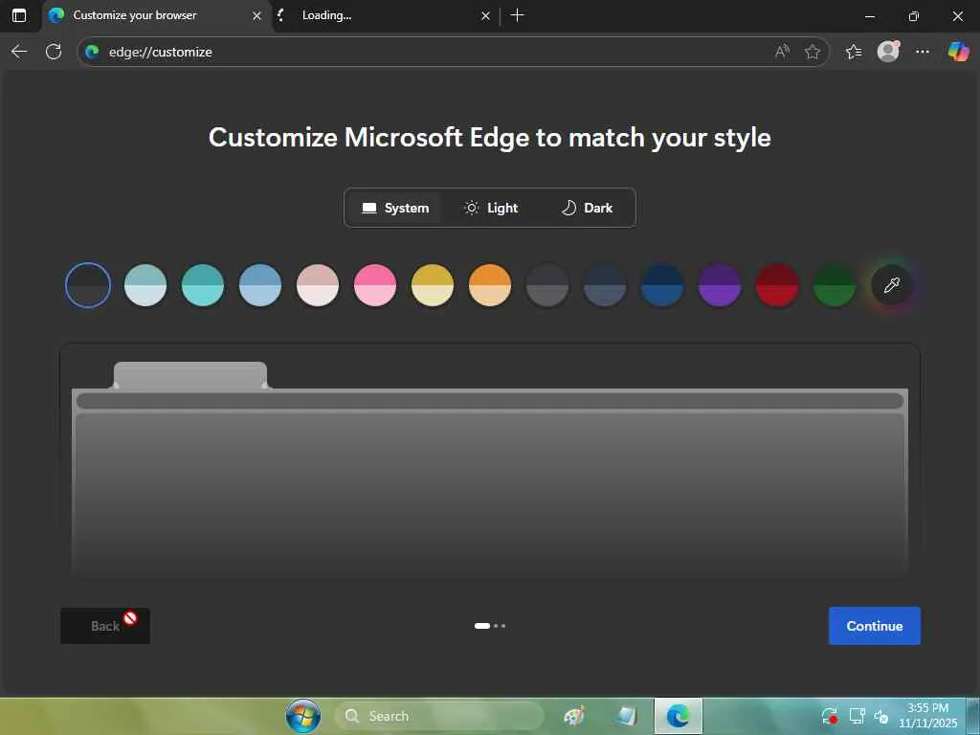Refresh the page with the reload icon
The image size is (980, 735).
(x=54, y=52)
